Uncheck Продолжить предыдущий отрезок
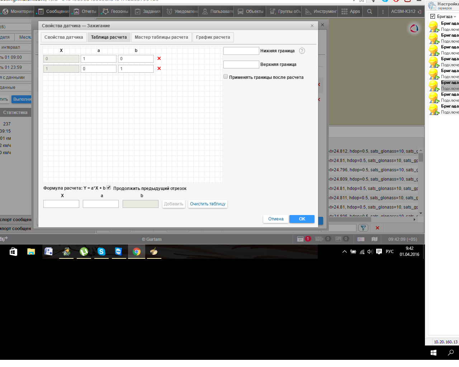Viewport: 459px width, 367px height. [109, 188]
